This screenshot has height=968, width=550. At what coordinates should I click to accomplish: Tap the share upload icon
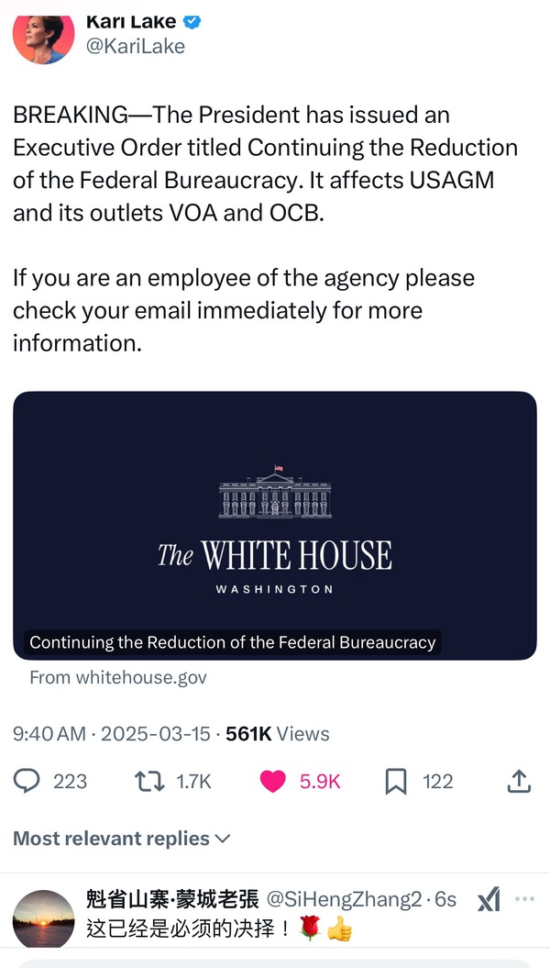tap(518, 781)
